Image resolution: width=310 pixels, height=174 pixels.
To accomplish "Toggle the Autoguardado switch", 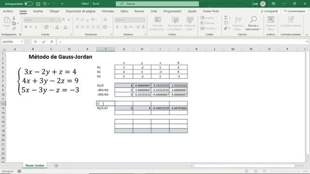I will pos(29,4).
